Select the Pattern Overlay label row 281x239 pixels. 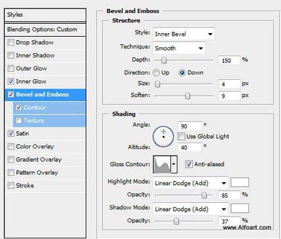pos(45,172)
